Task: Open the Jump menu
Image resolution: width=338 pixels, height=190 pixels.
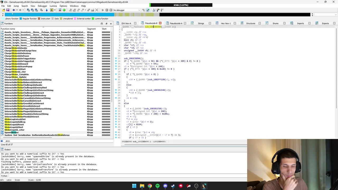Action: point(16,6)
